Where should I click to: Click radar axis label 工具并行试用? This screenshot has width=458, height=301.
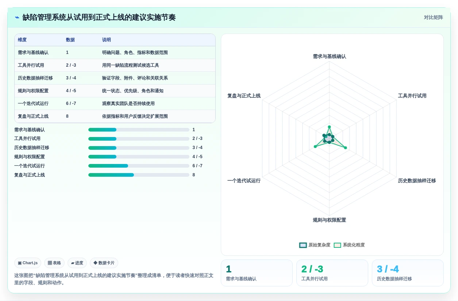tap(412, 96)
